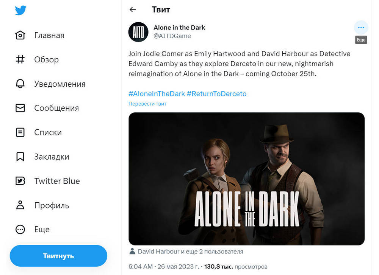Go back using the arrow icon
The width and height of the screenshot is (379, 275).
click(x=133, y=9)
